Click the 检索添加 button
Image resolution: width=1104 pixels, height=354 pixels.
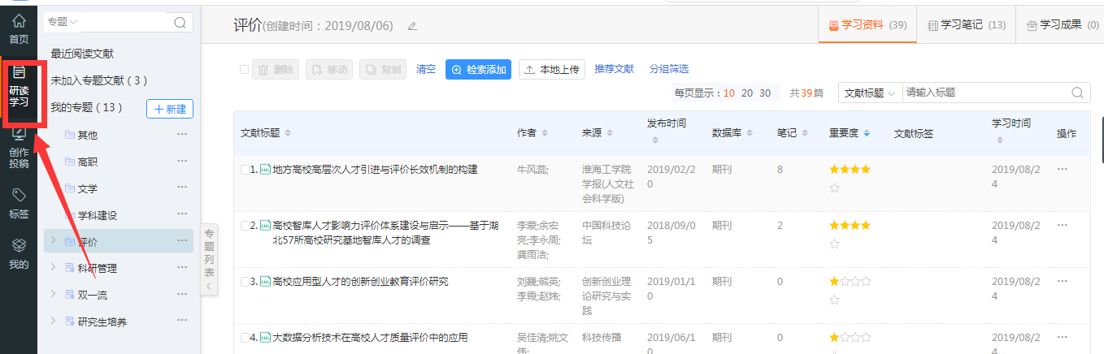(479, 70)
